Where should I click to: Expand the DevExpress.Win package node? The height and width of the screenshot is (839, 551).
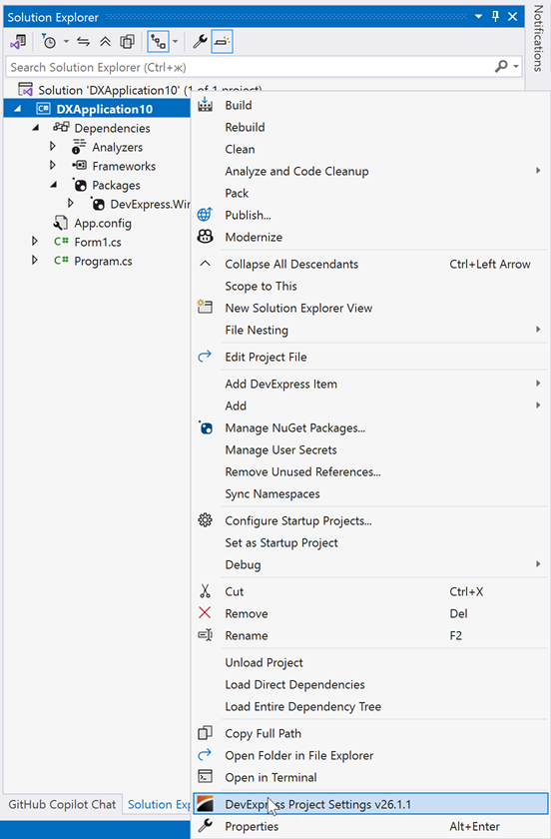pyautogui.click(x=70, y=204)
